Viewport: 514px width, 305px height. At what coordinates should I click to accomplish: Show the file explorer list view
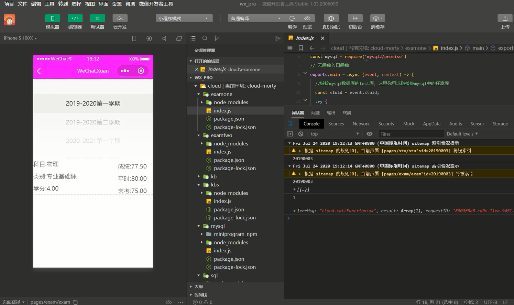(x=193, y=38)
